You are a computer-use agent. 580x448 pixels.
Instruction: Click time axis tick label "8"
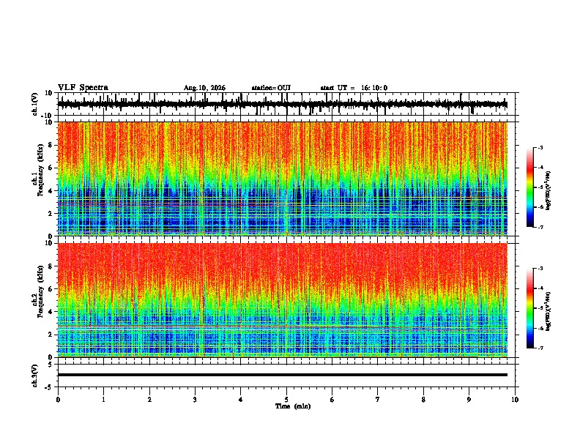423,400
